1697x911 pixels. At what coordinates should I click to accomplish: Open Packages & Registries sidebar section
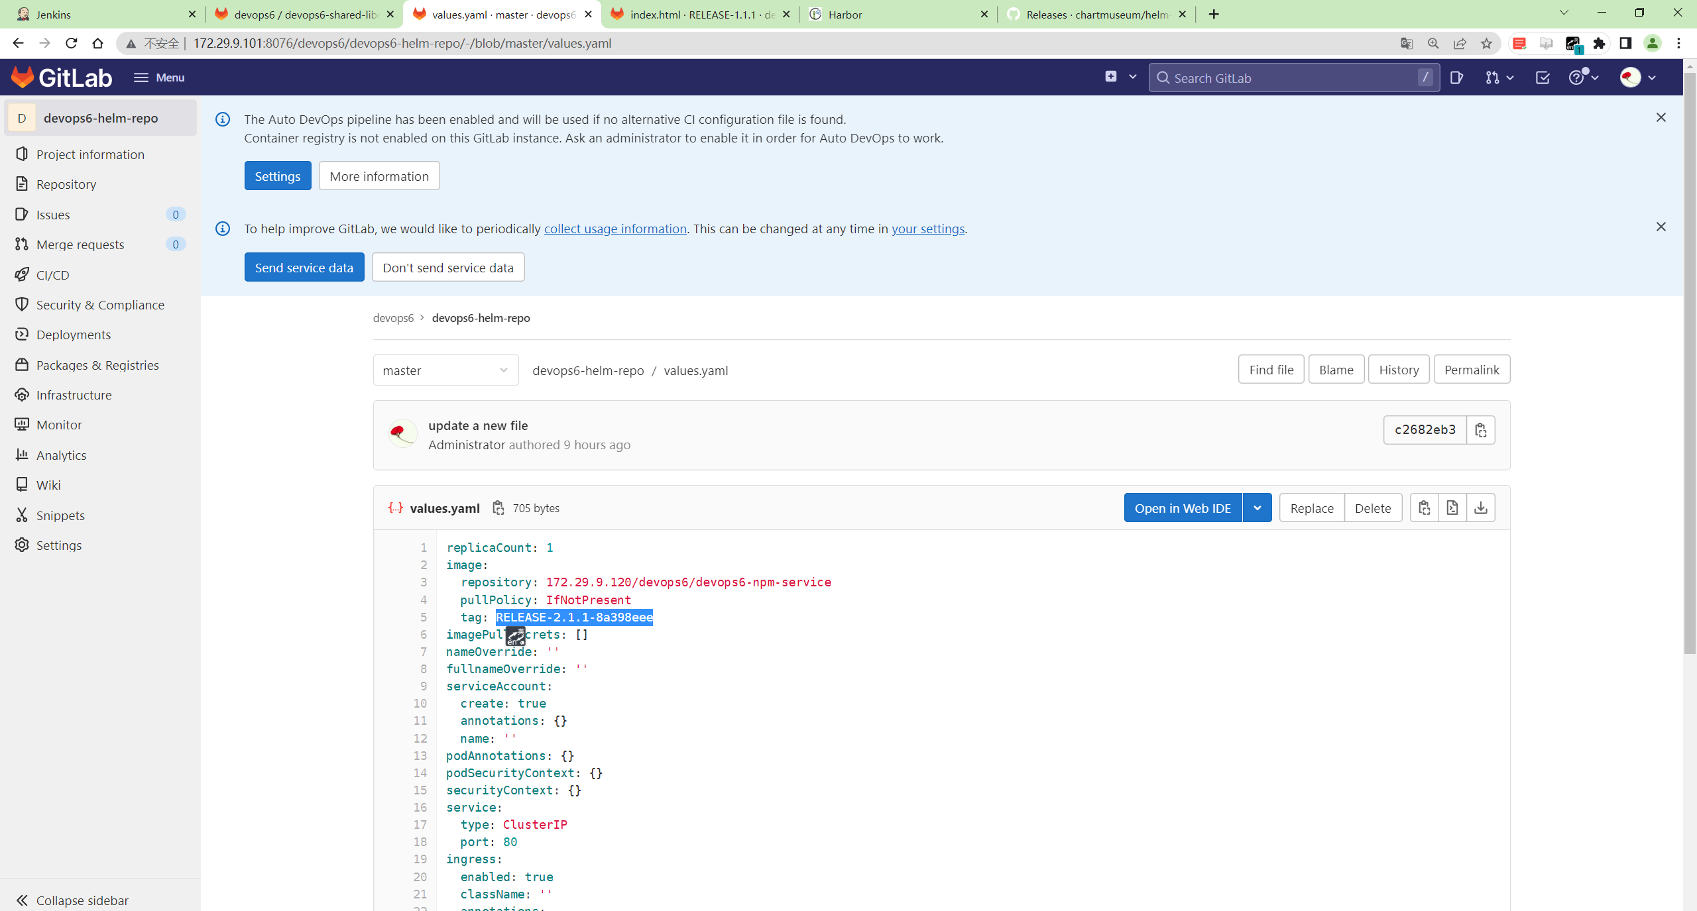click(x=97, y=364)
